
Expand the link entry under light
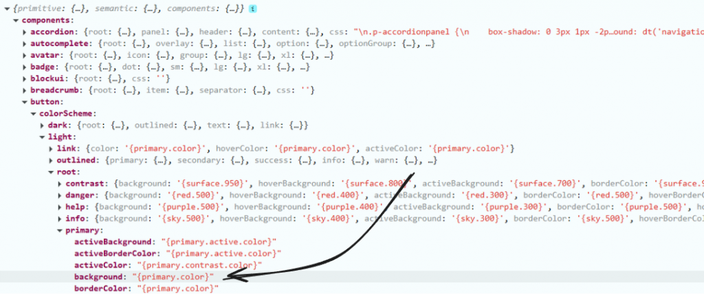click(51, 148)
